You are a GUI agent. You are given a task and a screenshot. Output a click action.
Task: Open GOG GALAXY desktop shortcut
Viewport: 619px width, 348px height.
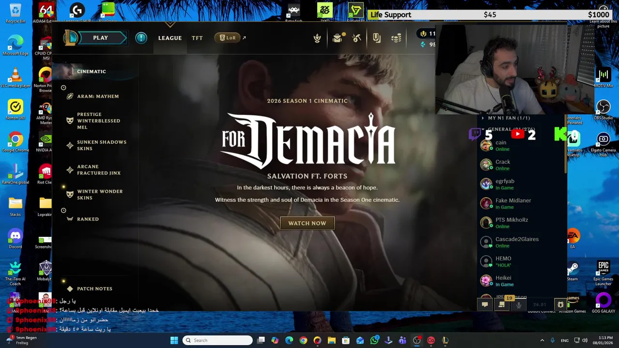(x=603, y=304)
